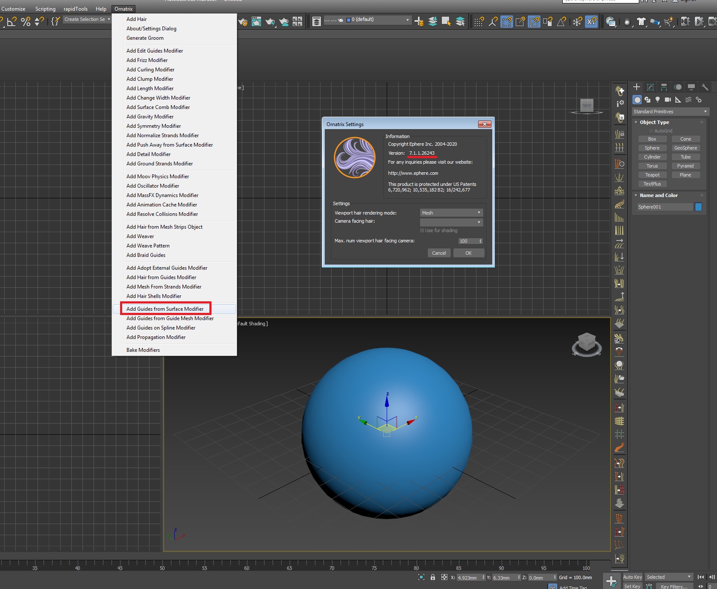Click the Cameras category icon
The width and height of the screenshot is (717, 589).
[668, 100]
